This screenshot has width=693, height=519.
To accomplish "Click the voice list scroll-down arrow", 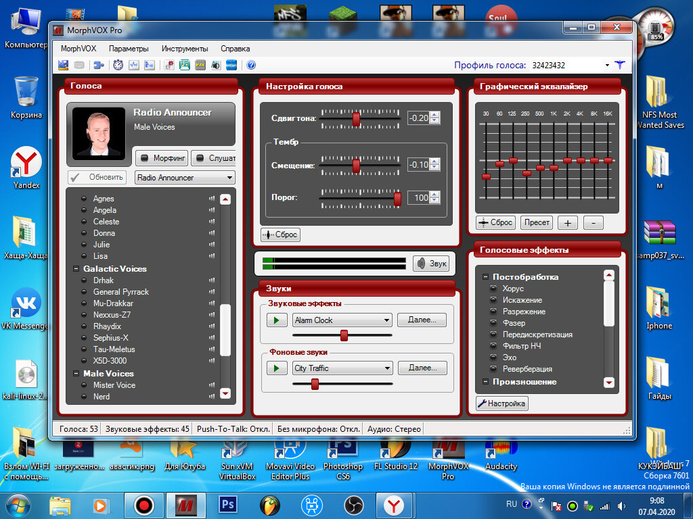I will coord(225,393).
